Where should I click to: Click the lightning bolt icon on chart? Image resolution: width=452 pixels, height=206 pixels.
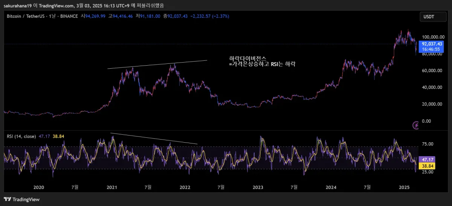[416, 125]
